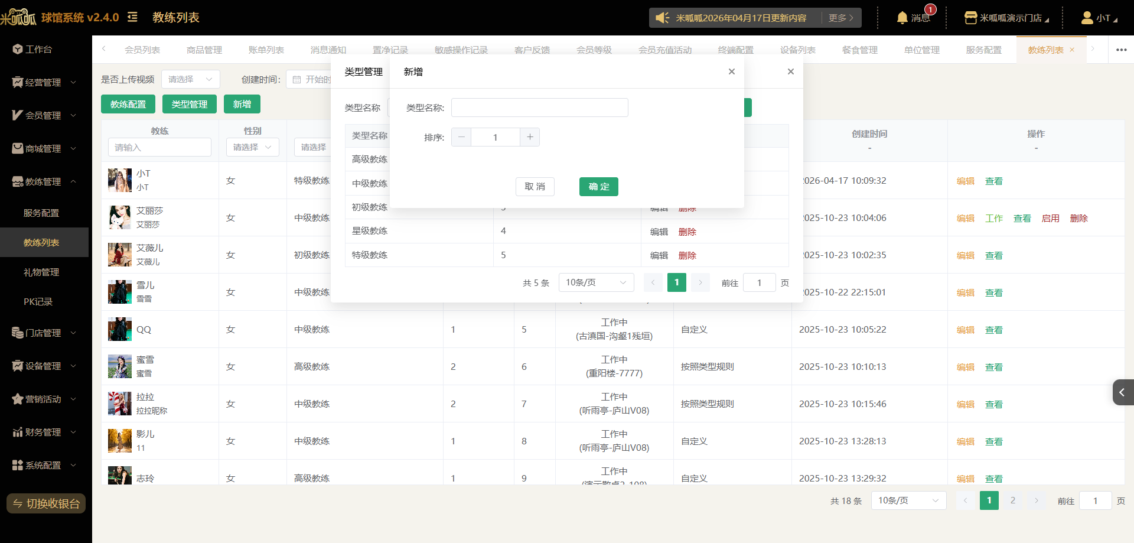The width and height of the screenshot is (1134, 543).
Task: Open 礼物管理 submenu item
Action: coord(41,272)
